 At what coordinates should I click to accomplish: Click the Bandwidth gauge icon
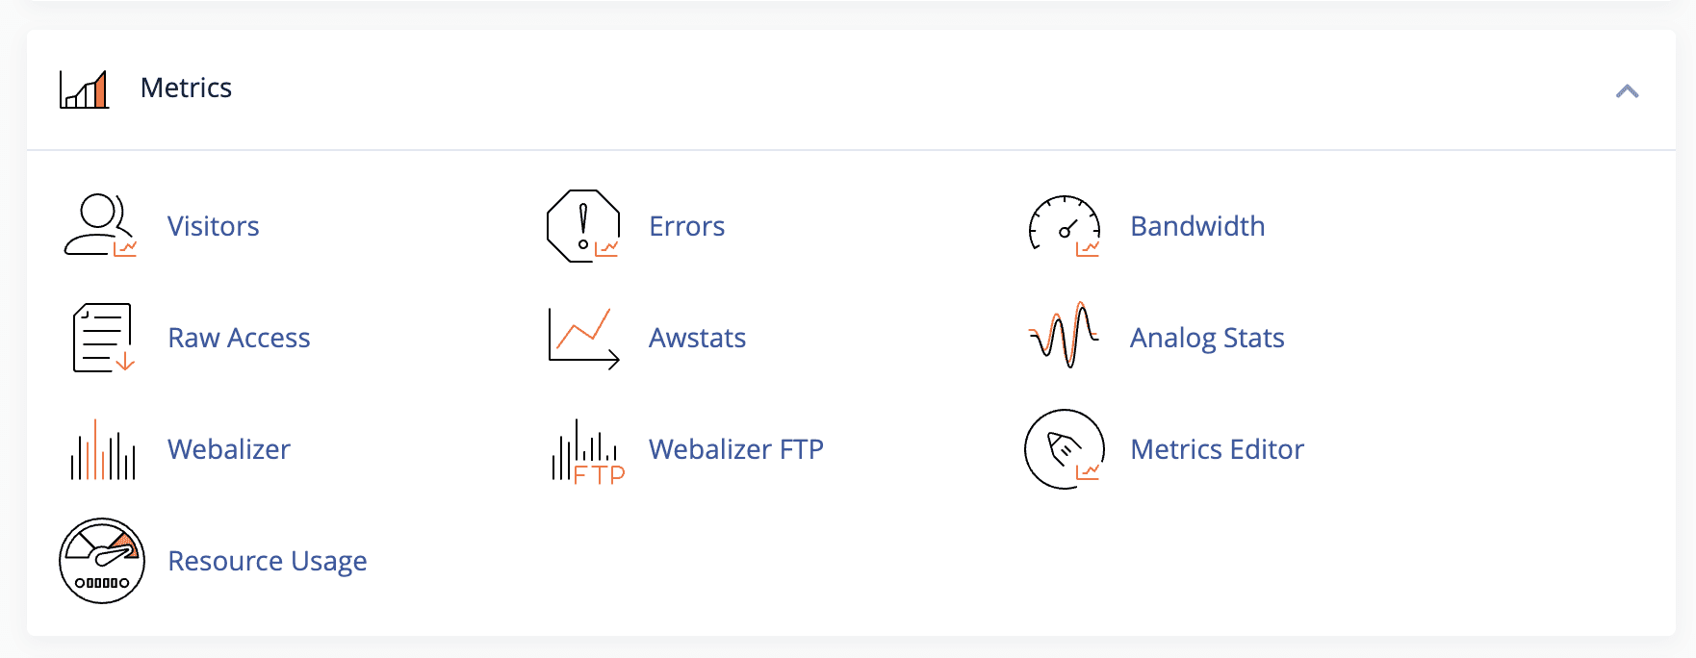(x=1065, y=226)
